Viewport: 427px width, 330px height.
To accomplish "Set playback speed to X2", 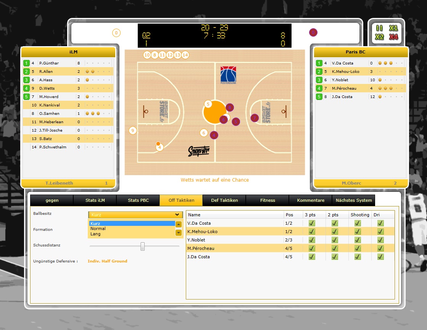I will point(379,37).
